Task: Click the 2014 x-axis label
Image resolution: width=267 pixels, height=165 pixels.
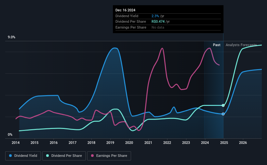Action: (x=16, y=143)
